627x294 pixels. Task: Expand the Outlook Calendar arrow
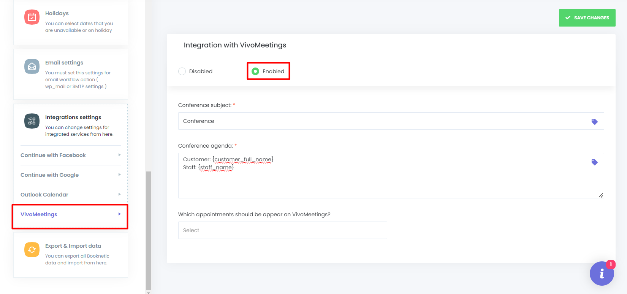click(119, 195)
